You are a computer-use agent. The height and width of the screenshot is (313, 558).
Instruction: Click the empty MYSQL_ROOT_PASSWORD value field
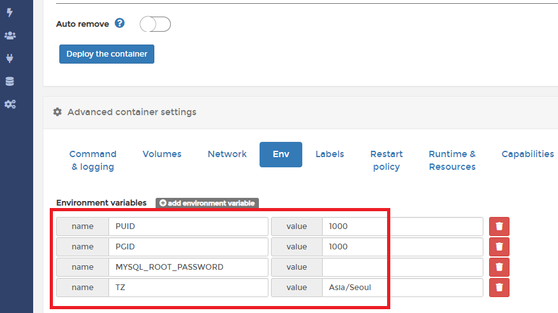tap(402, 267)
